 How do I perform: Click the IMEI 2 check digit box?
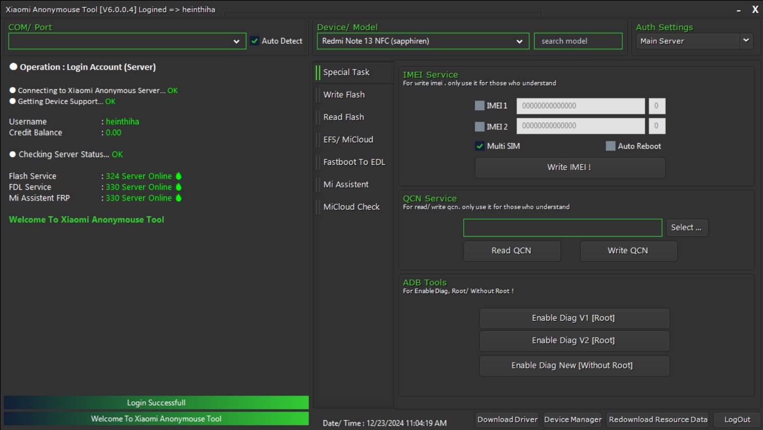tap(657, 126)
